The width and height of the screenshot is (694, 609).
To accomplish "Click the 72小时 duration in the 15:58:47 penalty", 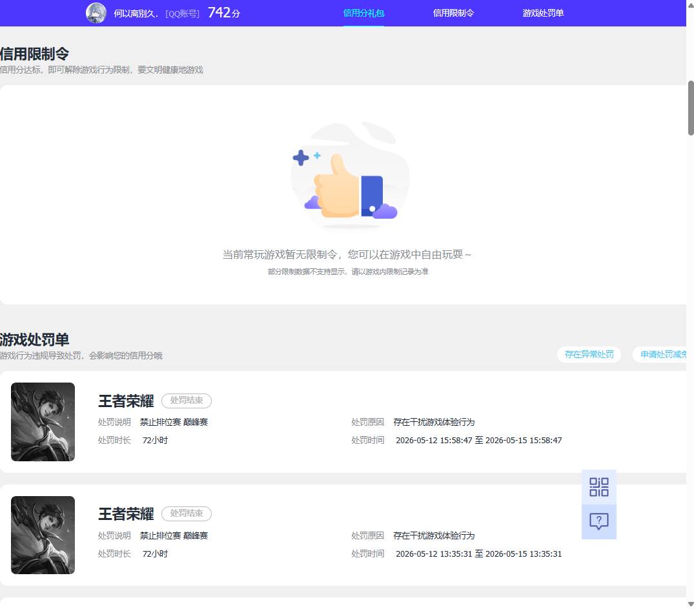I will pos(155,441).
